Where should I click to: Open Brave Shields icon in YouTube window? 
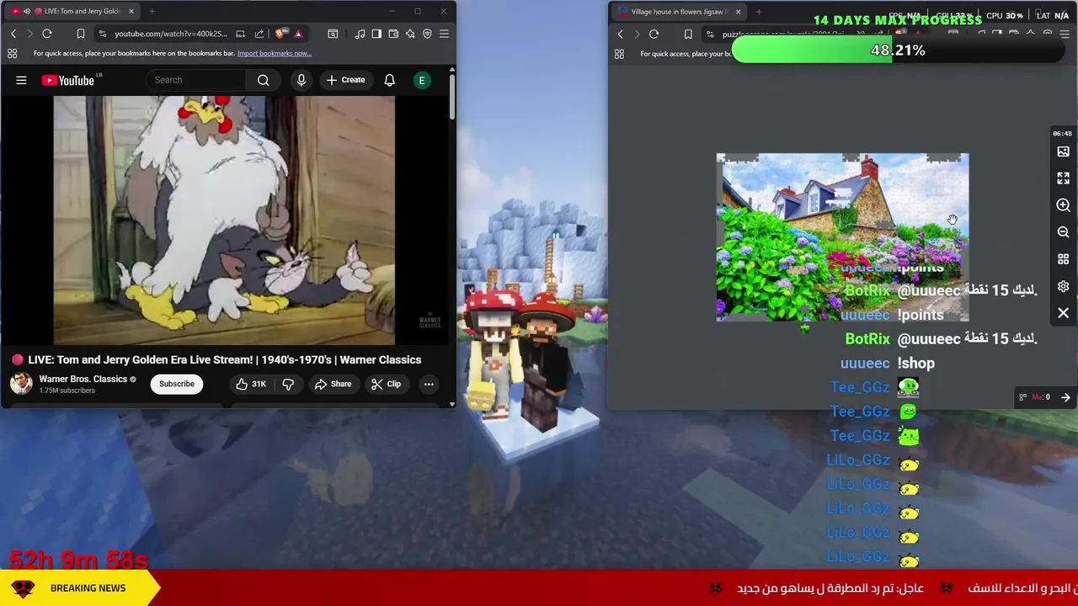coord(280,34)
